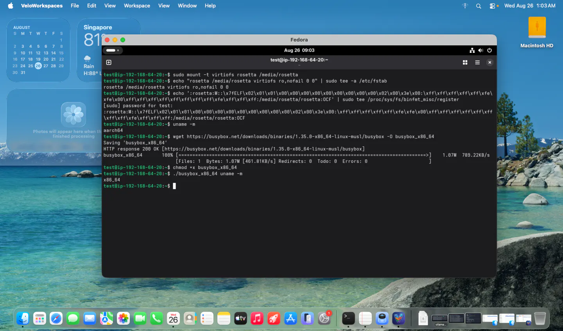The width and height of the screenshot is (563, 331).
Task: Click the volume speaker icon in GNOME panel
Action: pyautogui.click(x=481, y=50)
